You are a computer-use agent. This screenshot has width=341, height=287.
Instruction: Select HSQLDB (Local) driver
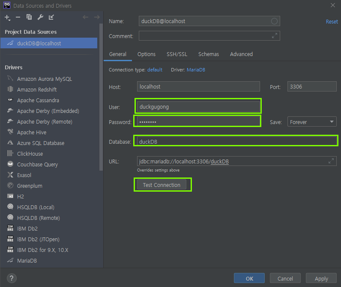point(49,207)
